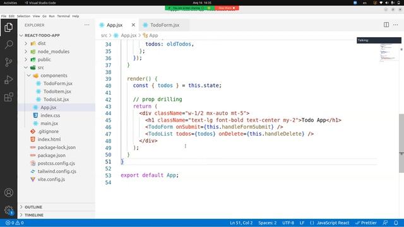Open Explorer more actions ellipsis
This screenshot has width=404, height=227.
(87, 25)
